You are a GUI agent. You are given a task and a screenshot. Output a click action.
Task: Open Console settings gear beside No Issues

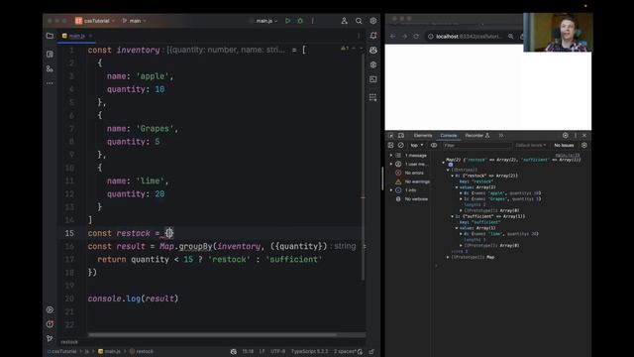(584, 146)
